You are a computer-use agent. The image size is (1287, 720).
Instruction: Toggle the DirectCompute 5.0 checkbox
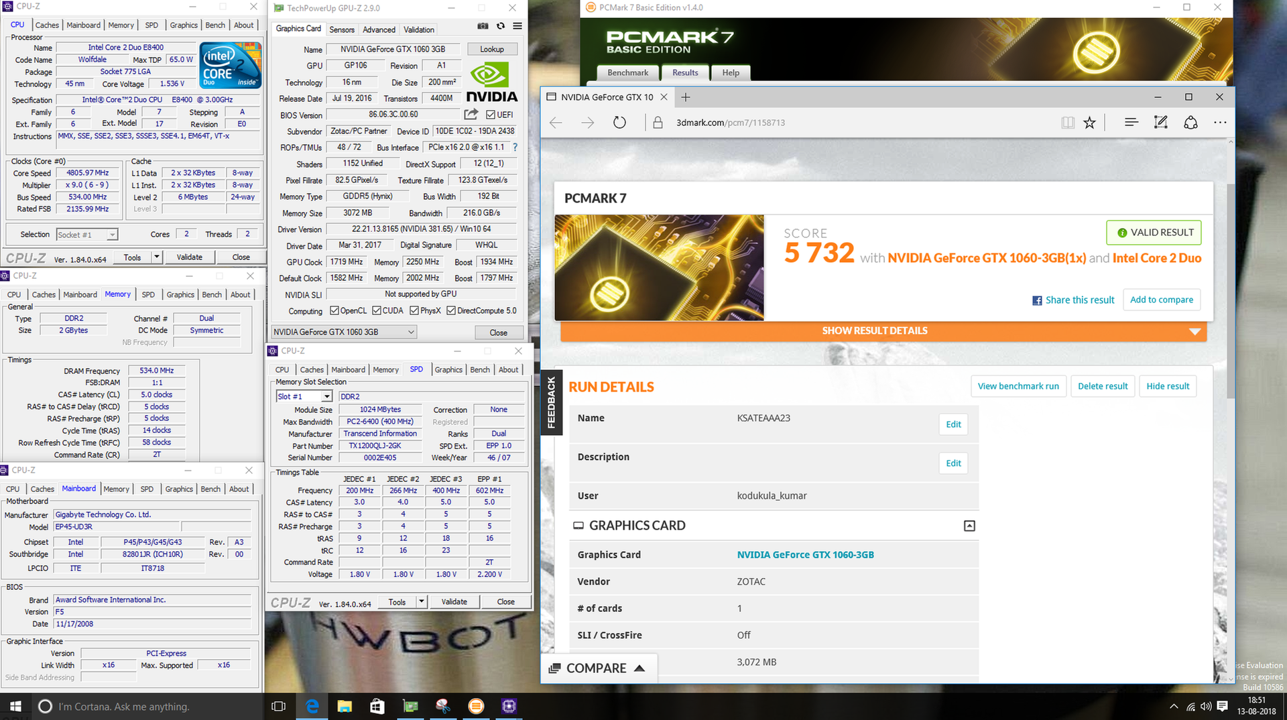pos(451,311)
